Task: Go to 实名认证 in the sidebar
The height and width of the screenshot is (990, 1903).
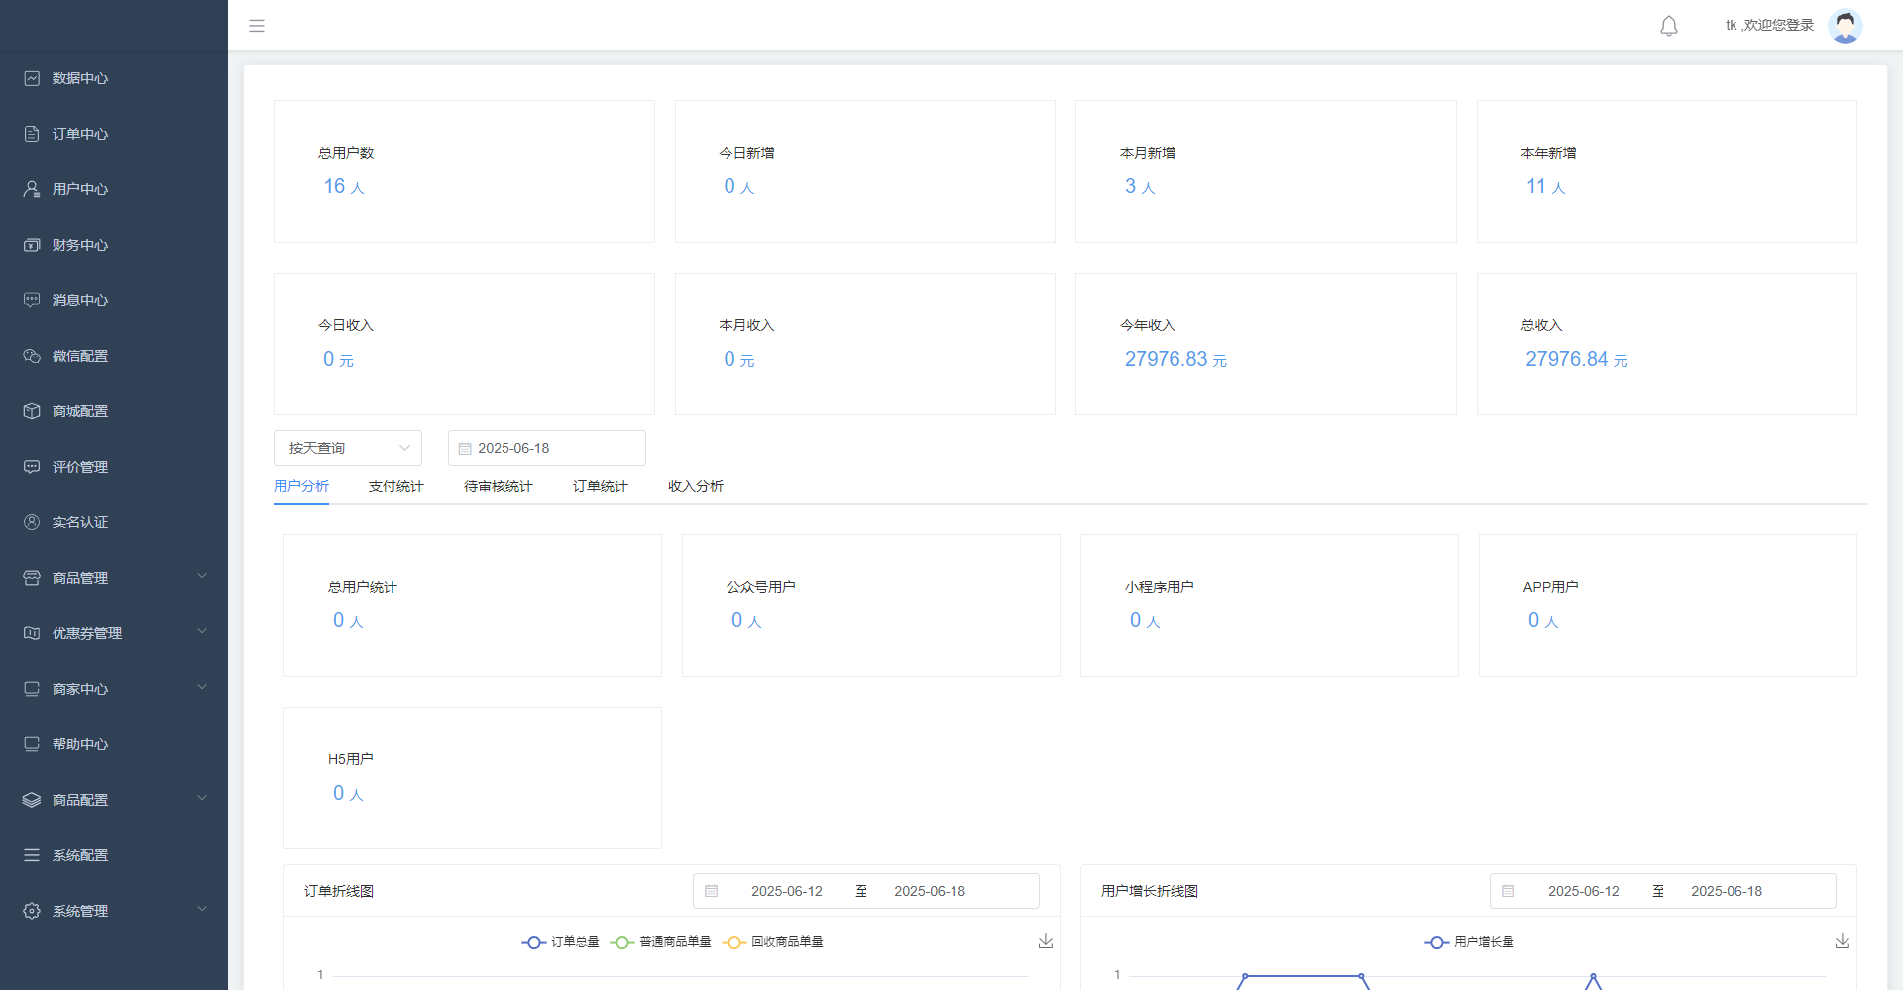Action: pyautogui.click(x=79, y=522)
